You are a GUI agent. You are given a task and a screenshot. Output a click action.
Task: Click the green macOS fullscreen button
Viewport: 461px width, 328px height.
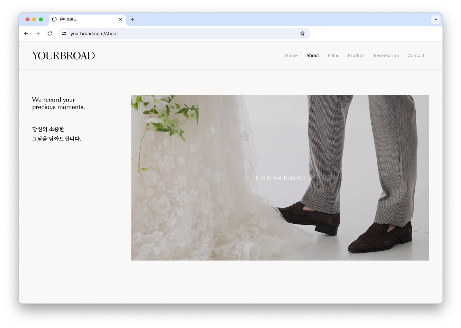click(41, 19)
